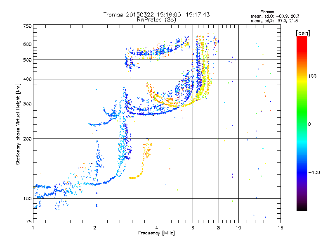This screenshot has width=330, height=248.
Task: Click the y-axis tick label '500'
Action: coord(28,60)
